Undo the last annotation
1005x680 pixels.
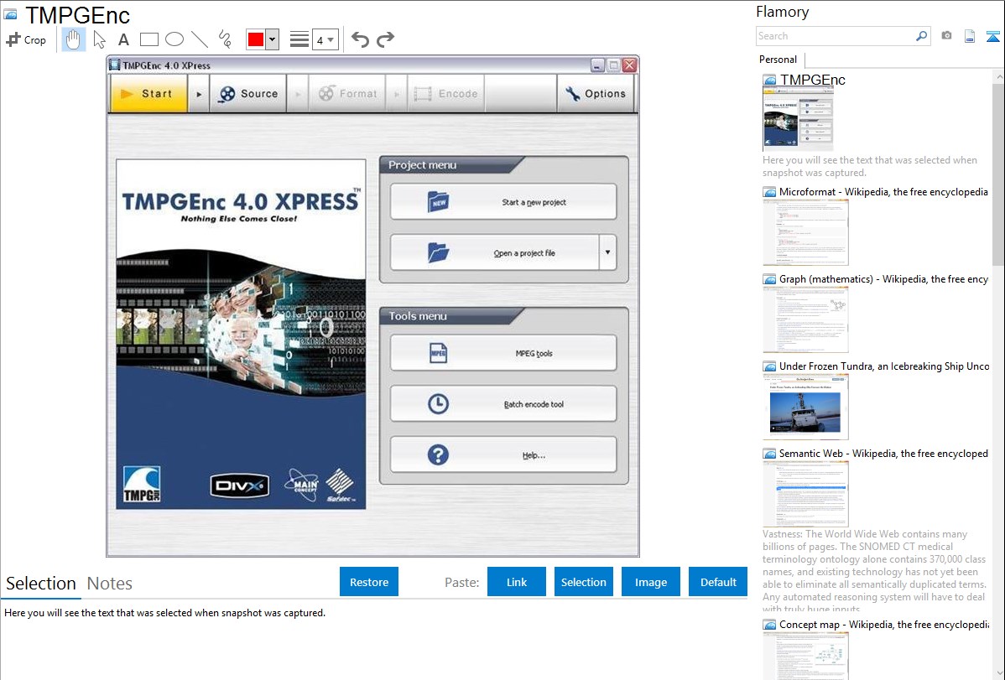pyautogui.click(x=360, y=39)
